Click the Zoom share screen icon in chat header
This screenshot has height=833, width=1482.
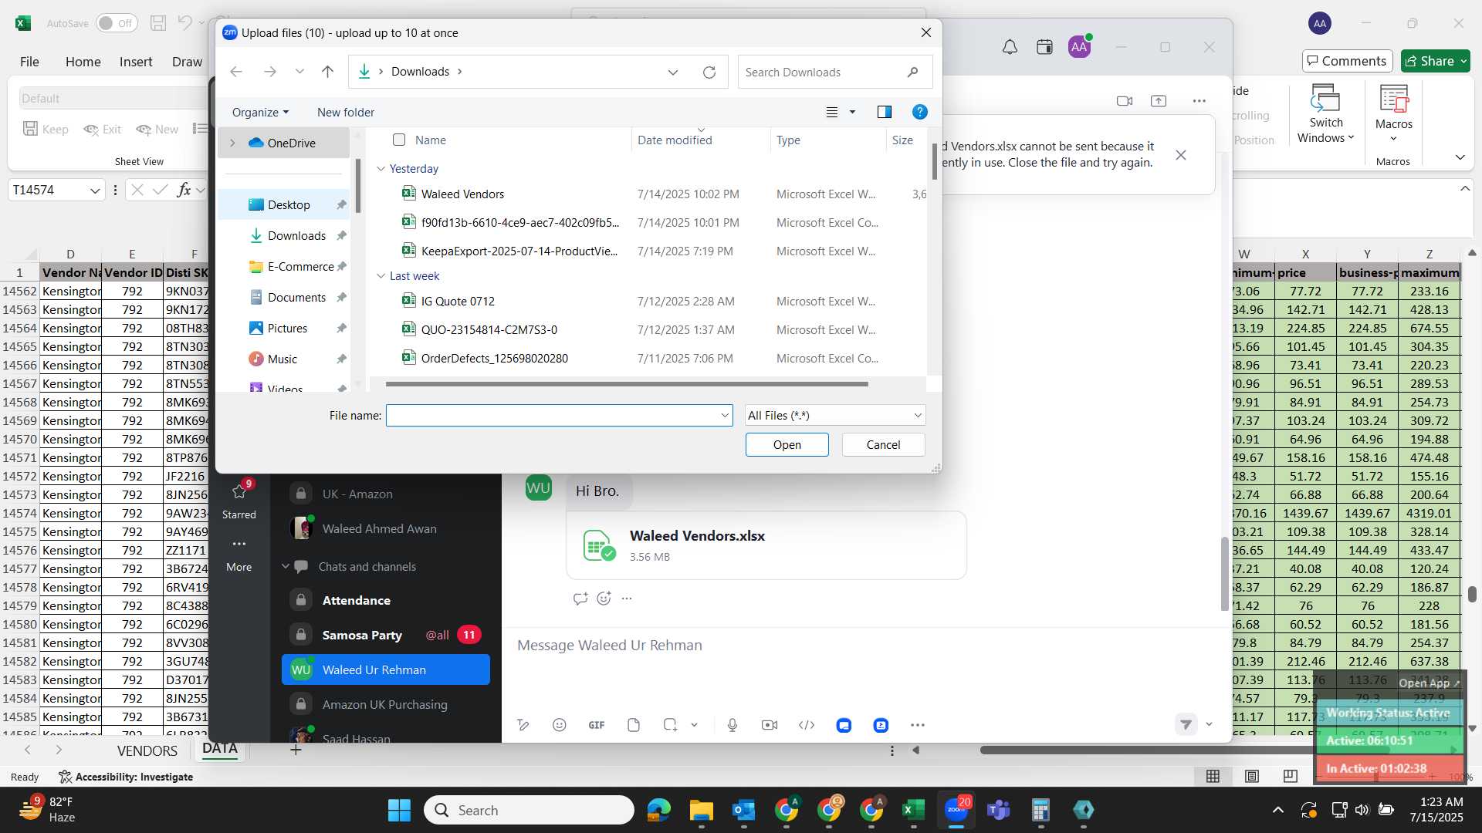click(1159, 101)
